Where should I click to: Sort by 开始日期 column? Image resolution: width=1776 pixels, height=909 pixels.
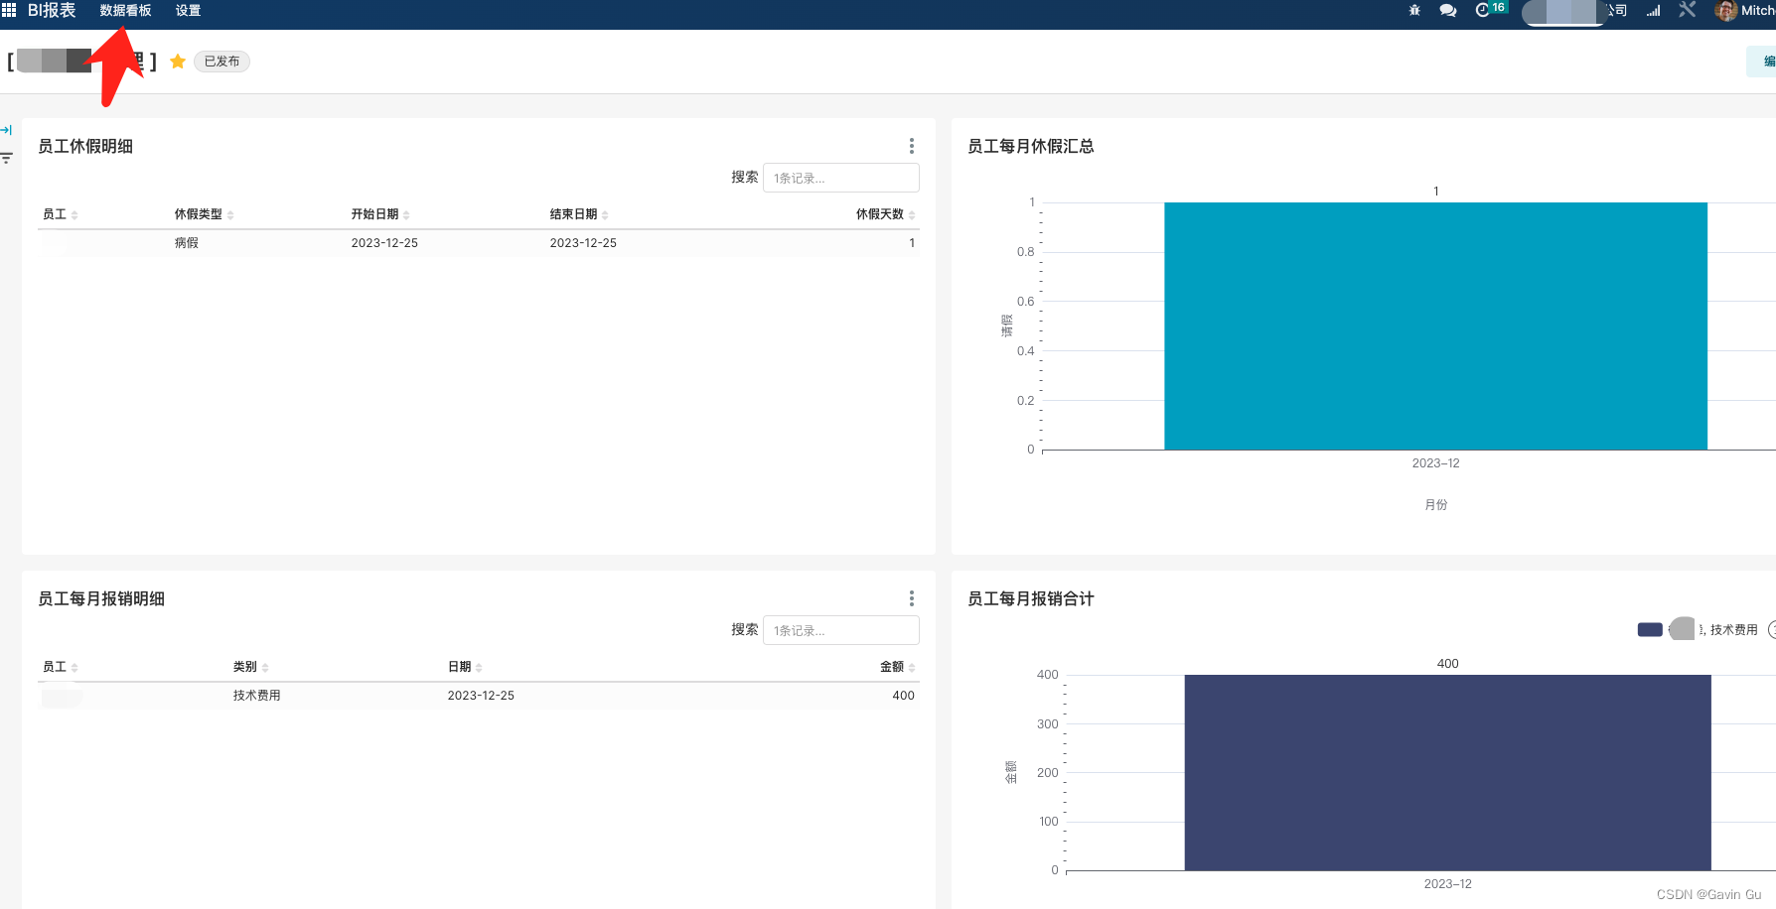[x=379, y=214]
